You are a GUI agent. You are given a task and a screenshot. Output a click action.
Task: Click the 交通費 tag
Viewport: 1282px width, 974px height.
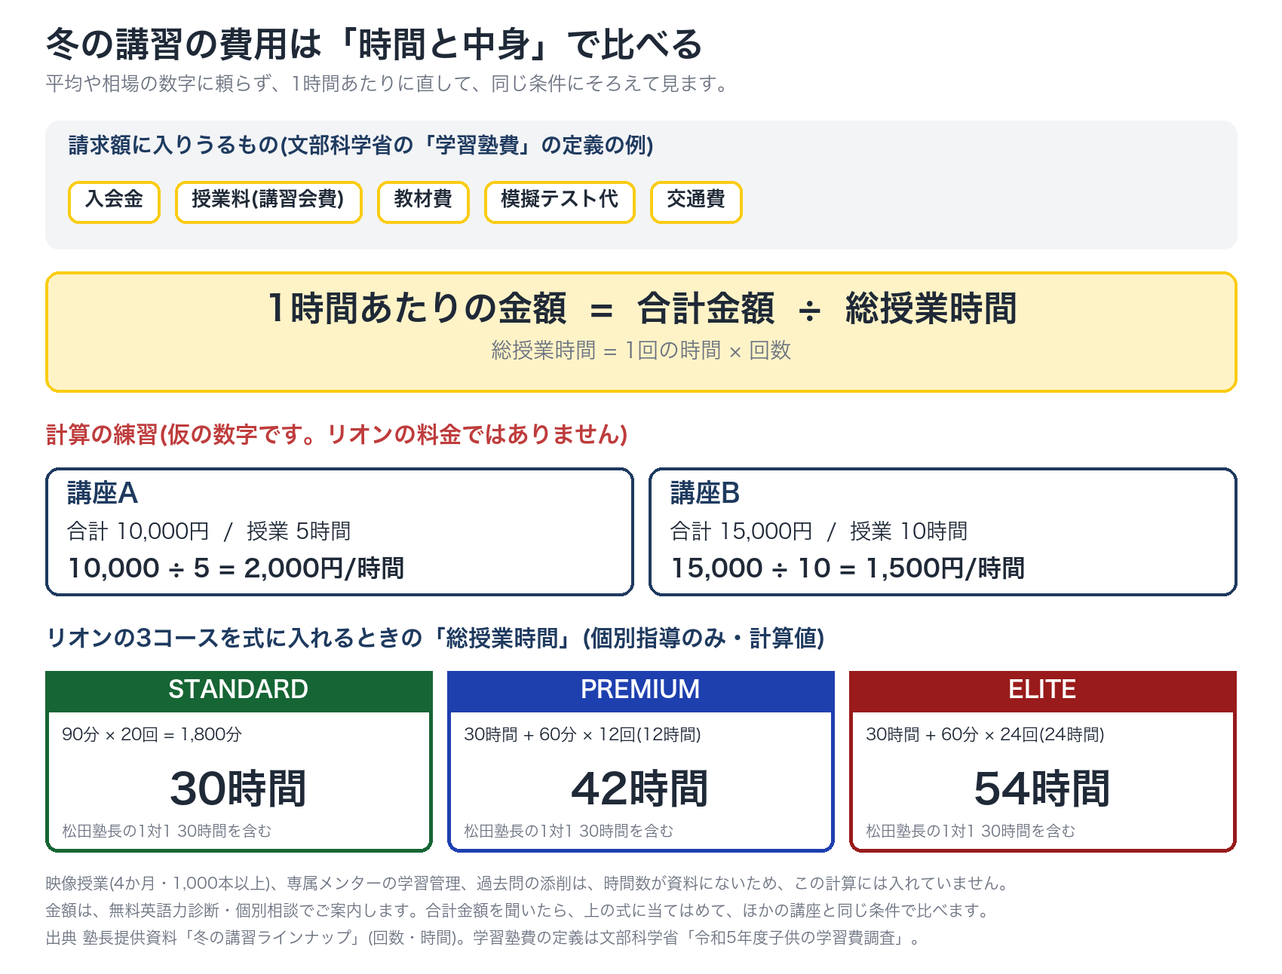(696, 202)
